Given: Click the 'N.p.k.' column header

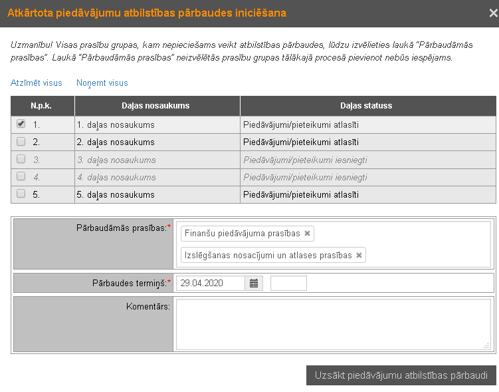Looking at the screenshot, I should pyautogui.click(x=42, y=106).
